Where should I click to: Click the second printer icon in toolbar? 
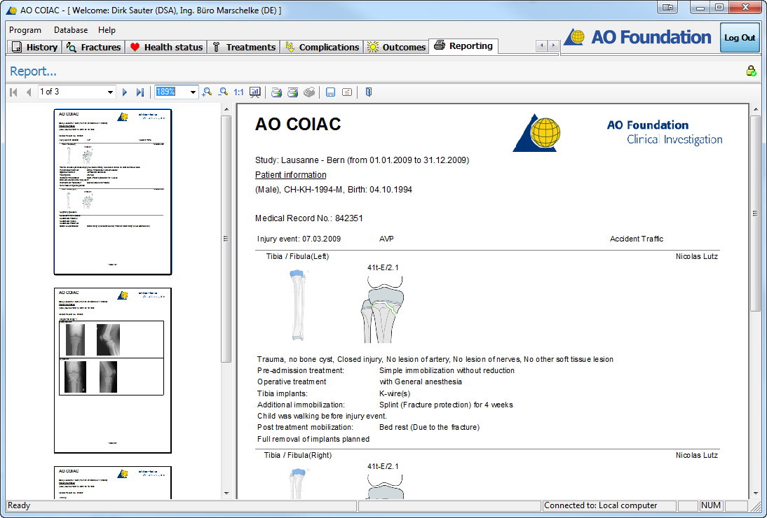(x=292, y=92)
